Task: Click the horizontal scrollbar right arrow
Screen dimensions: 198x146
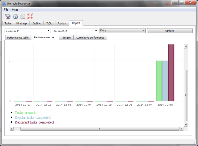Action: 181,129
